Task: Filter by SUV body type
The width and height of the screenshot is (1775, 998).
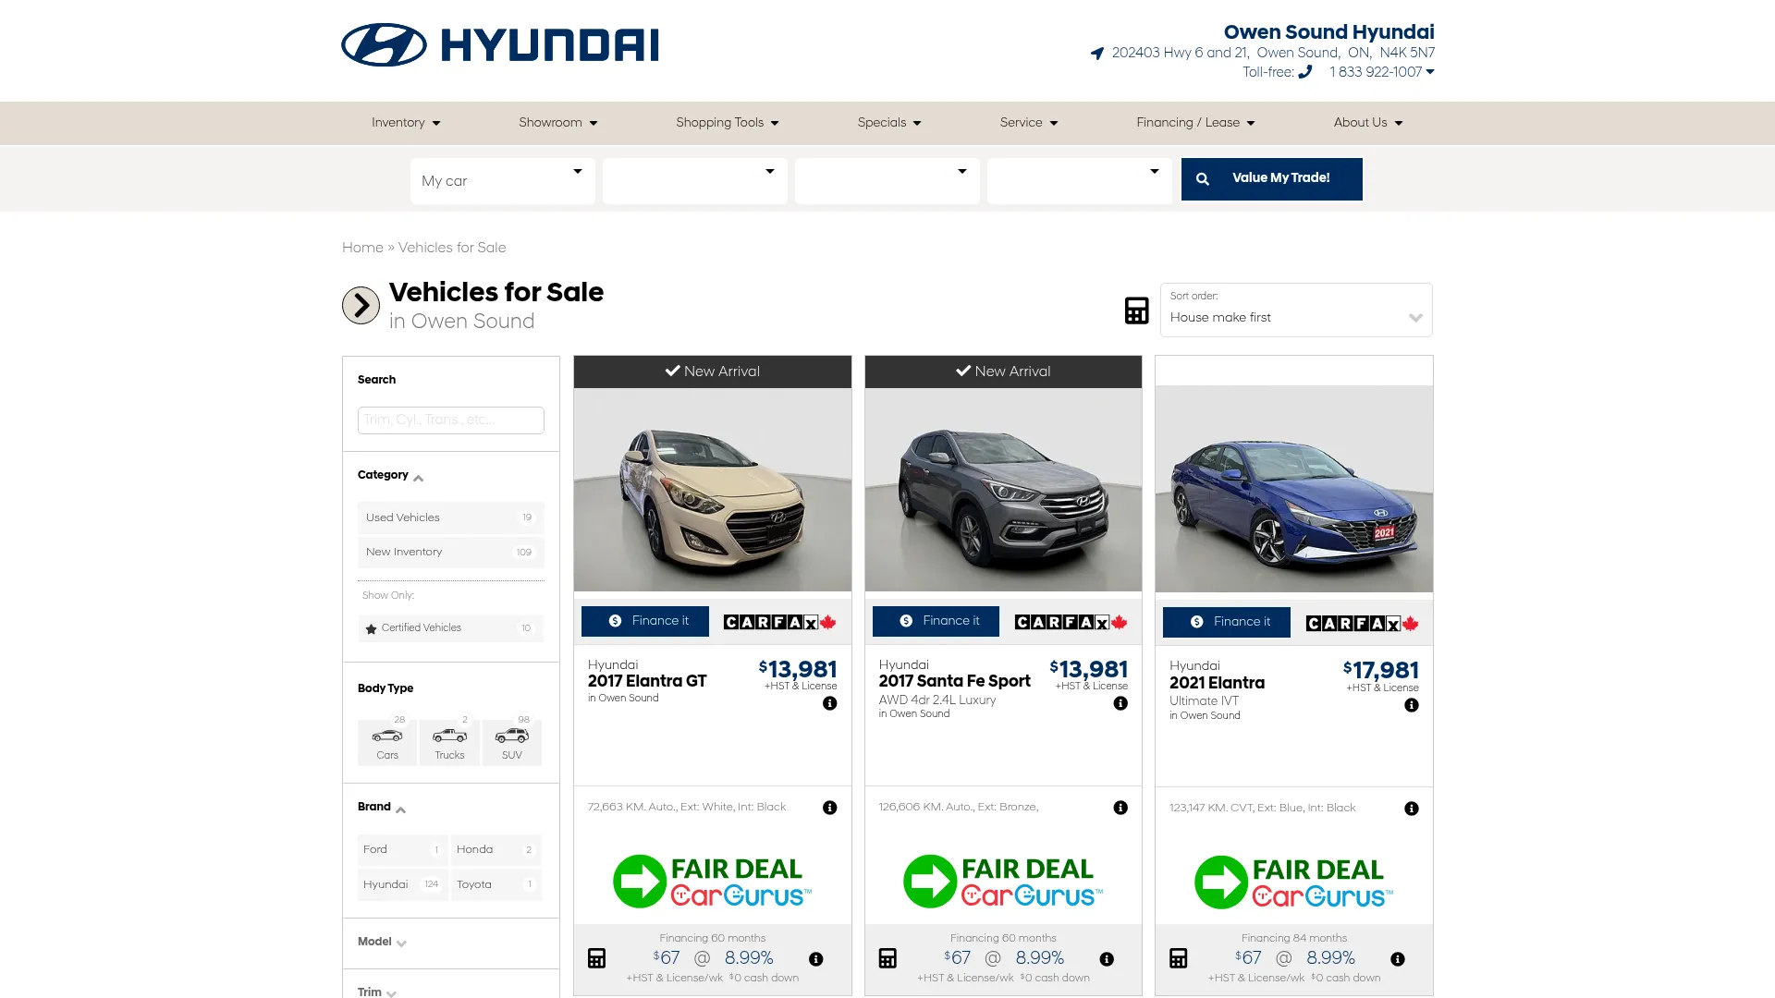Action: 512,742
